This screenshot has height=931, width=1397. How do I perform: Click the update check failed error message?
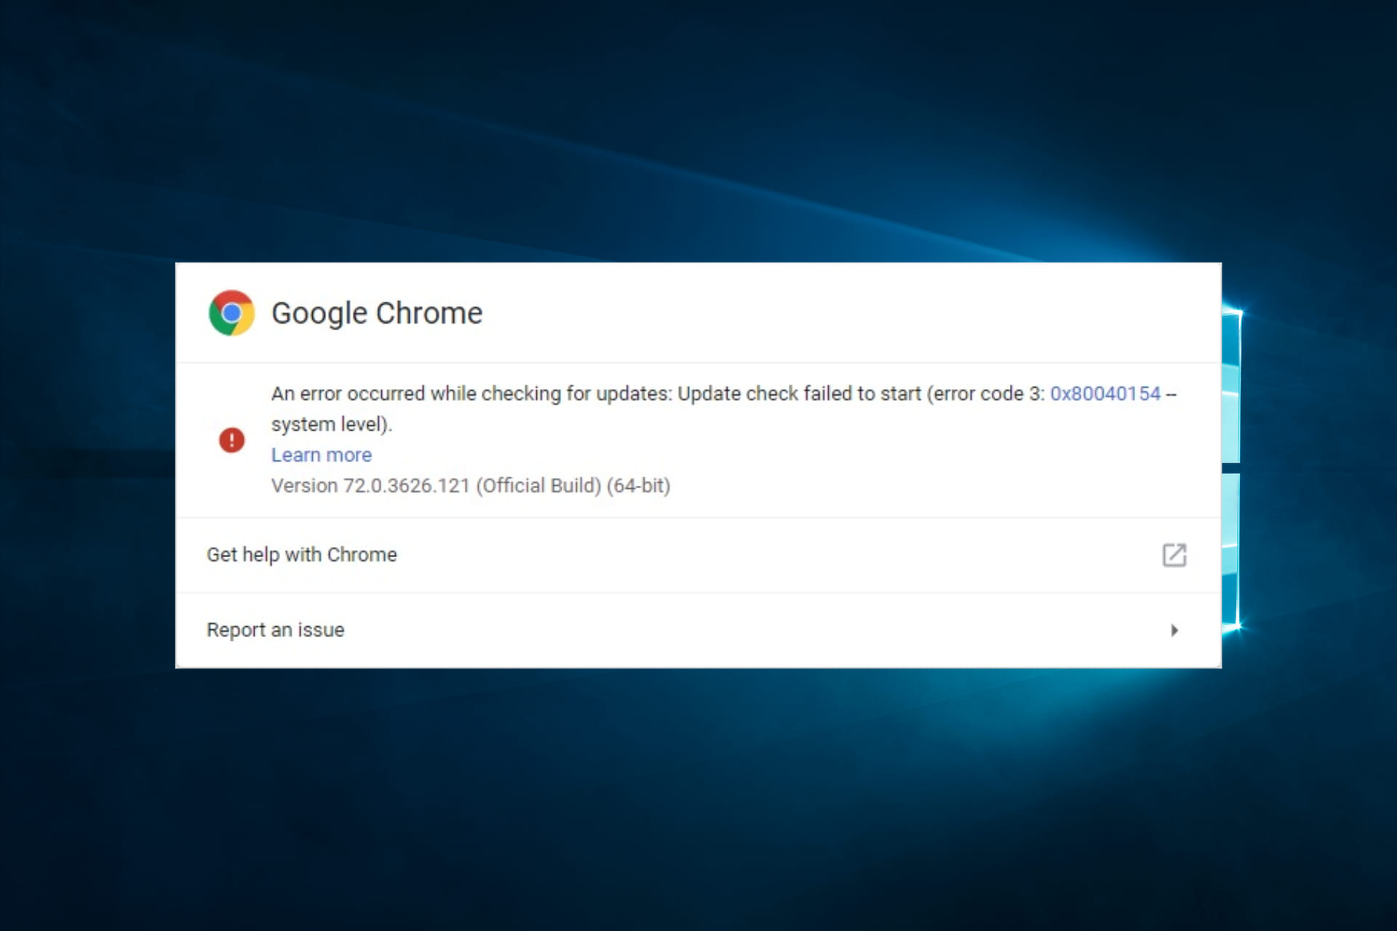[723, 409]
